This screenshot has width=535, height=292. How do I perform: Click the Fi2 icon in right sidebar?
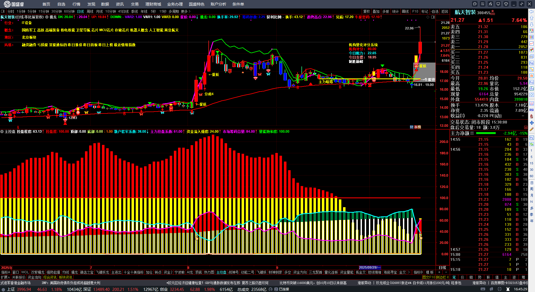pos(532,82)
